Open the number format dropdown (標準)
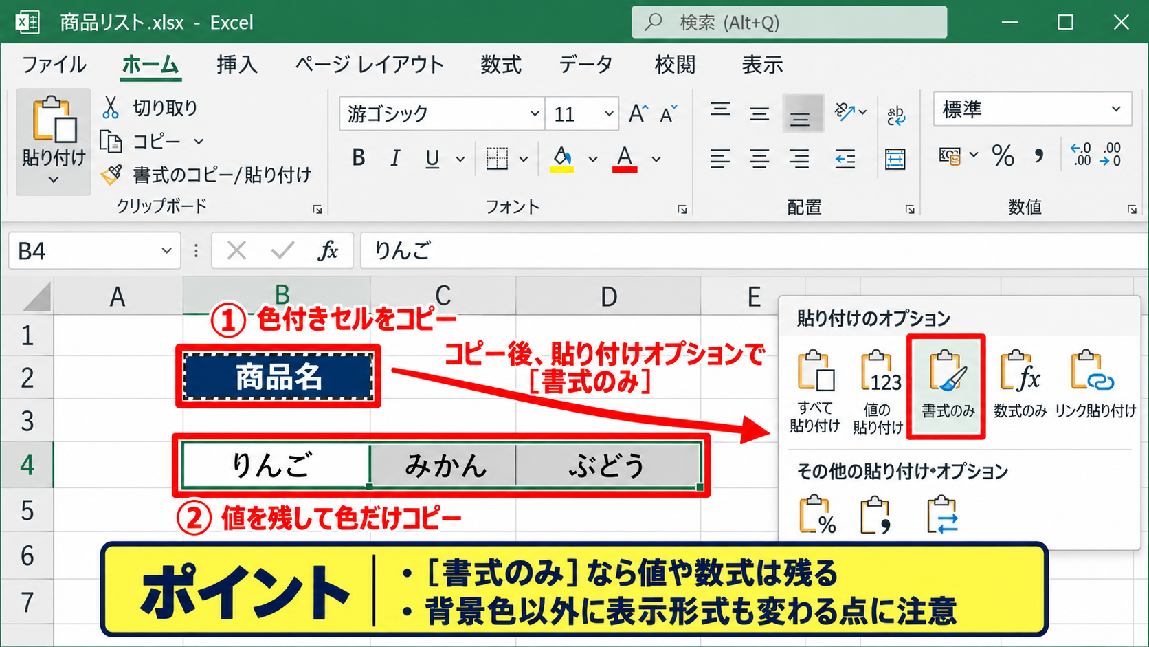Viewport: 1149px width, 647px height. [1116, 109]
